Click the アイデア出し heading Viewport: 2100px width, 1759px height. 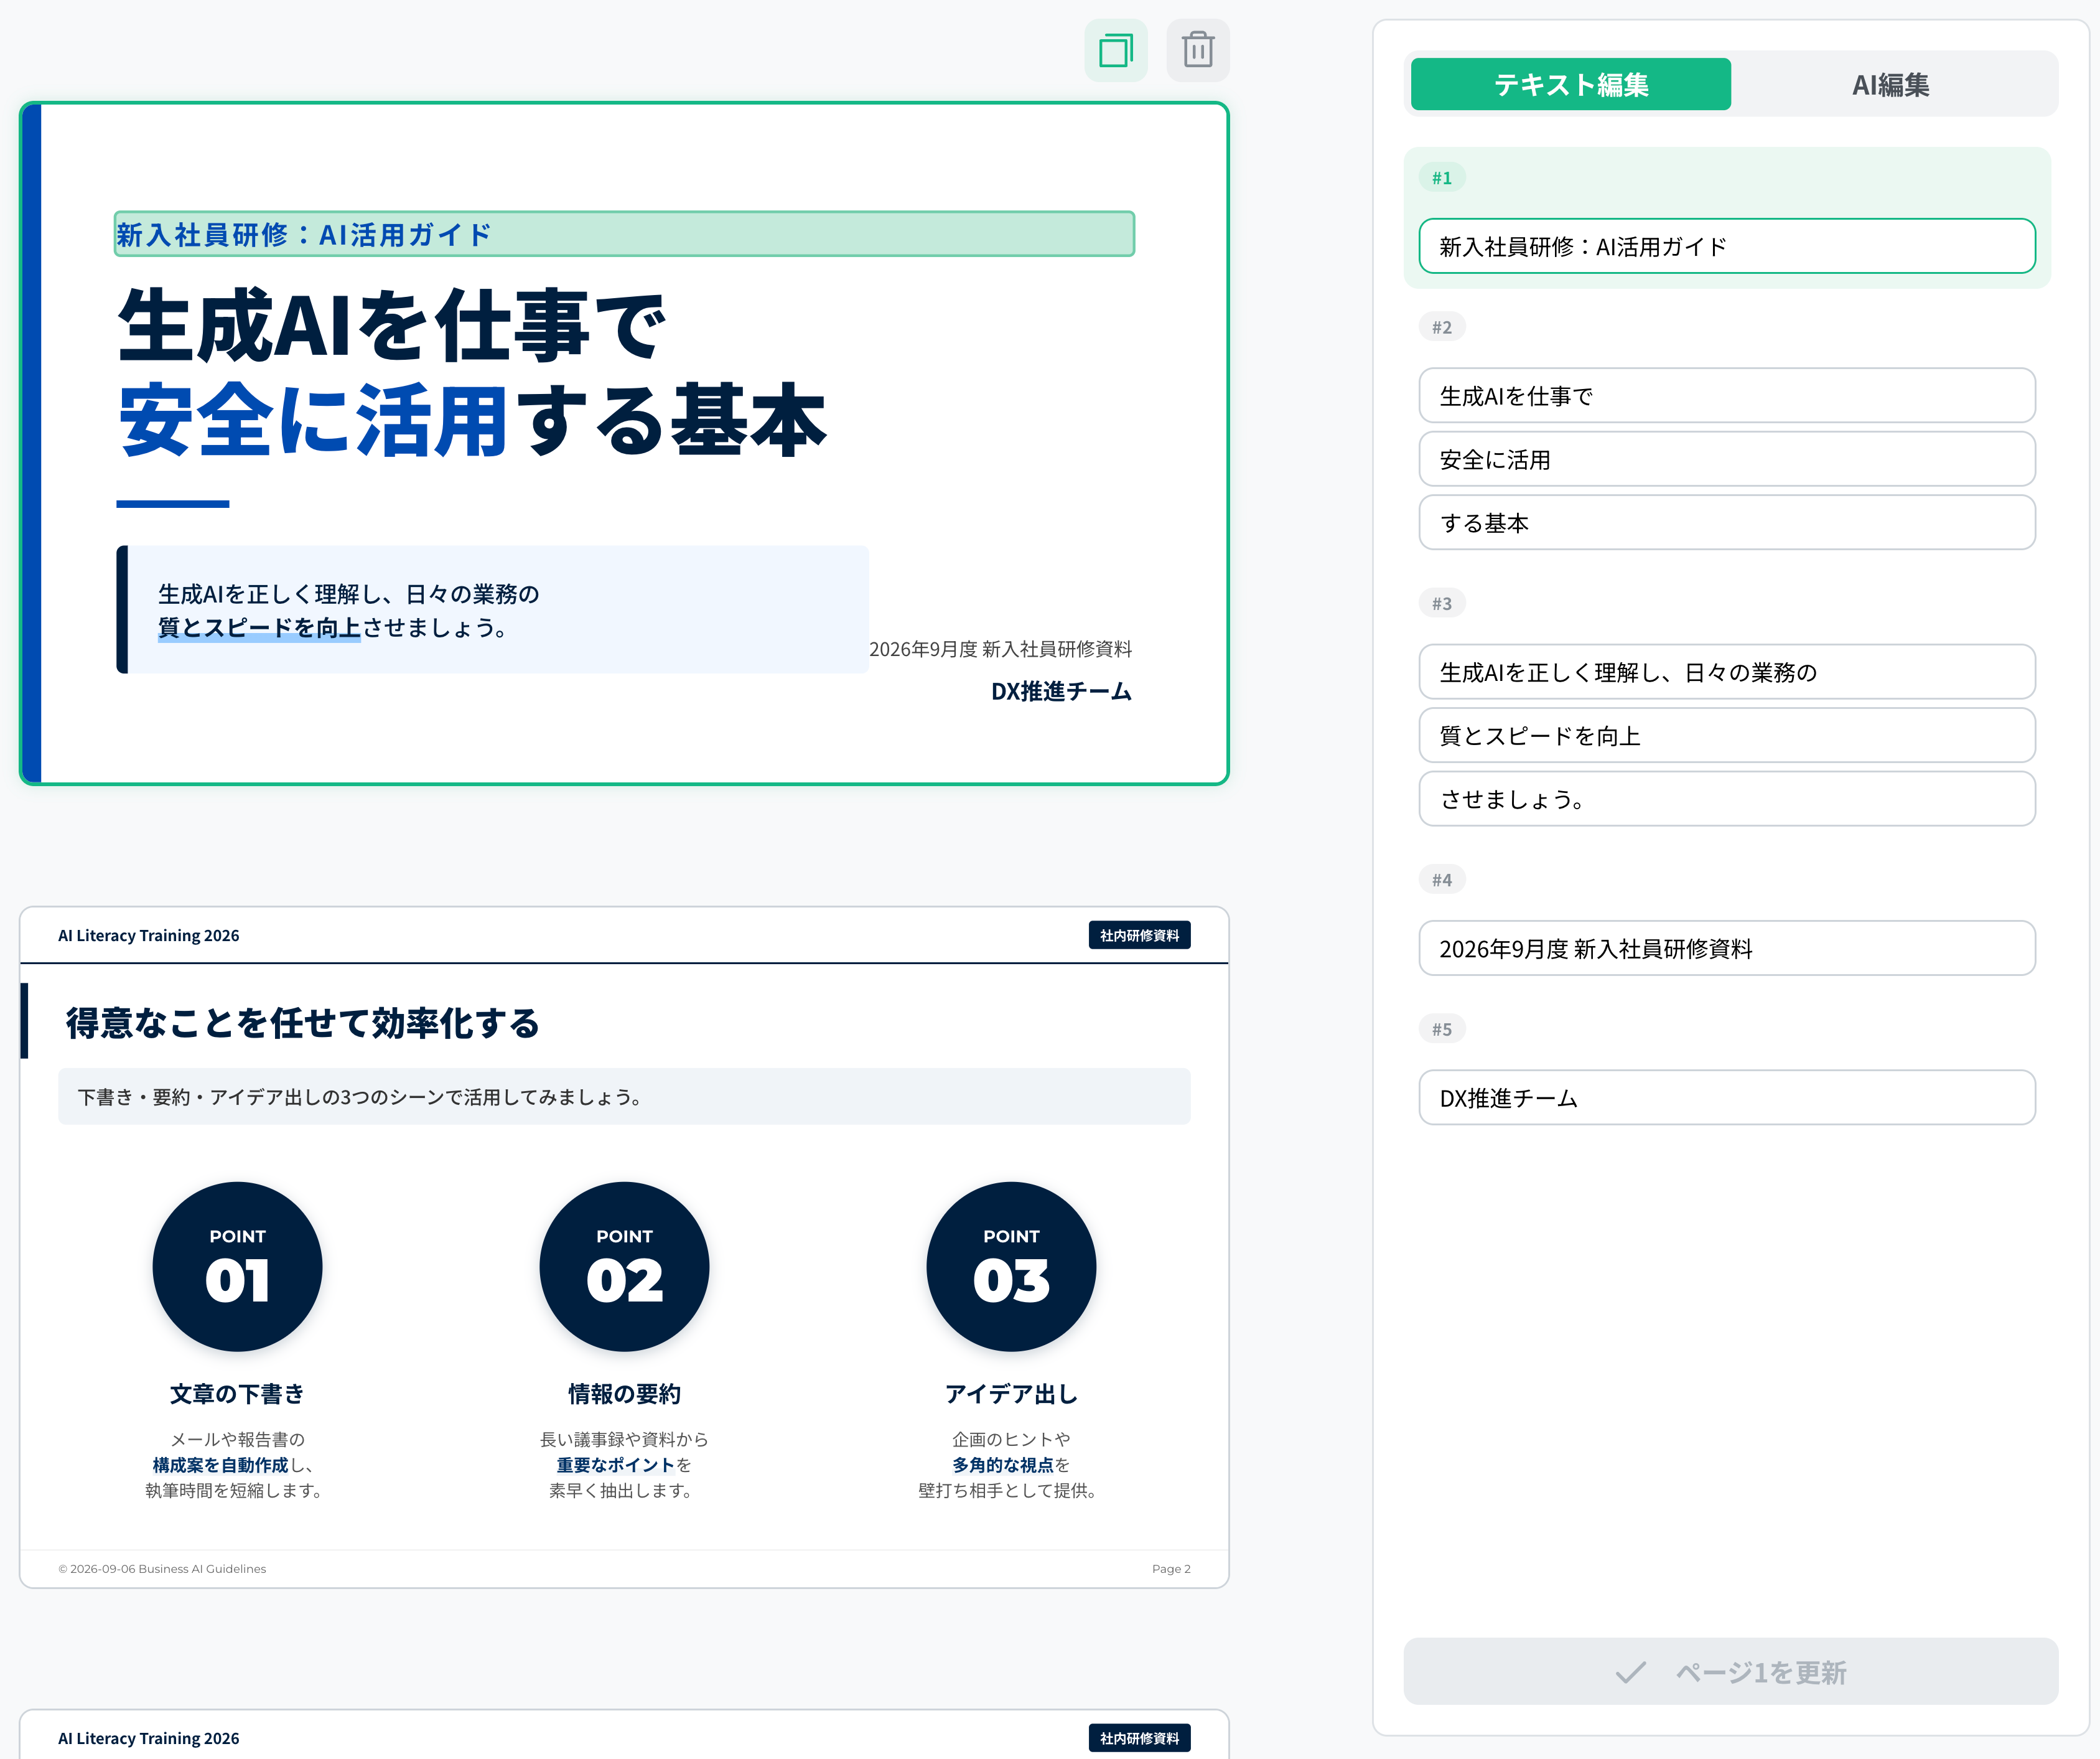(1011, 1394)
